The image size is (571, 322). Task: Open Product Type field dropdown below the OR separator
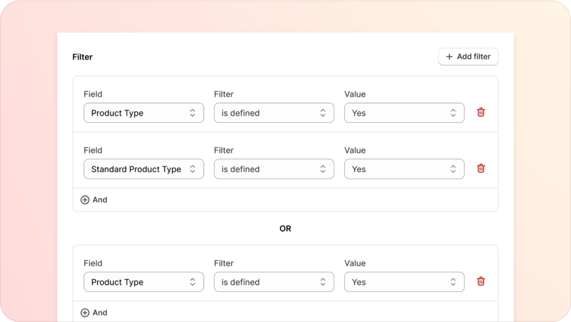click(x=143, y=282)
